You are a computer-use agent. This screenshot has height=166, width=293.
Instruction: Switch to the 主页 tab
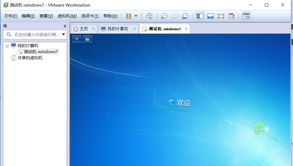[84, 29]
